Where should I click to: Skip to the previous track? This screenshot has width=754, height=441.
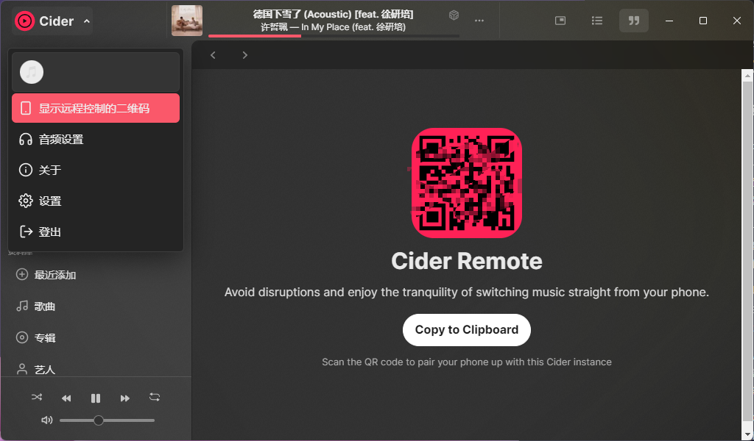pyautogui.click(x=66, y=398)
